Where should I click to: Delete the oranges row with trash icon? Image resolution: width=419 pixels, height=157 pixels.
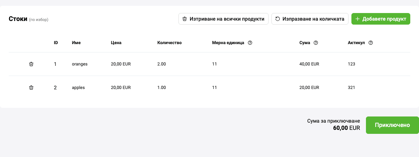click(x=31, y=64)
